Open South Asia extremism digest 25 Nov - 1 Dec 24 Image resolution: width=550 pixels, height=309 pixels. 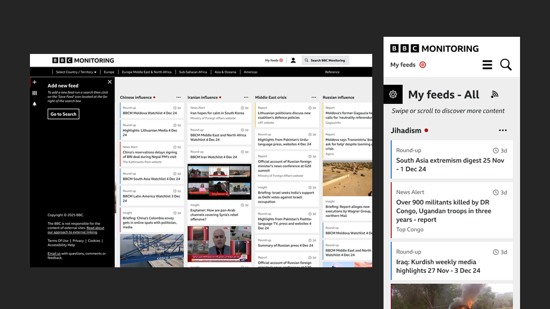pyautogui.click(x=450, y=165)
